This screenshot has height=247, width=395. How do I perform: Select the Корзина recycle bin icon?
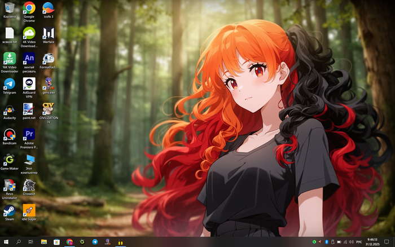click(x=10, y=8)
